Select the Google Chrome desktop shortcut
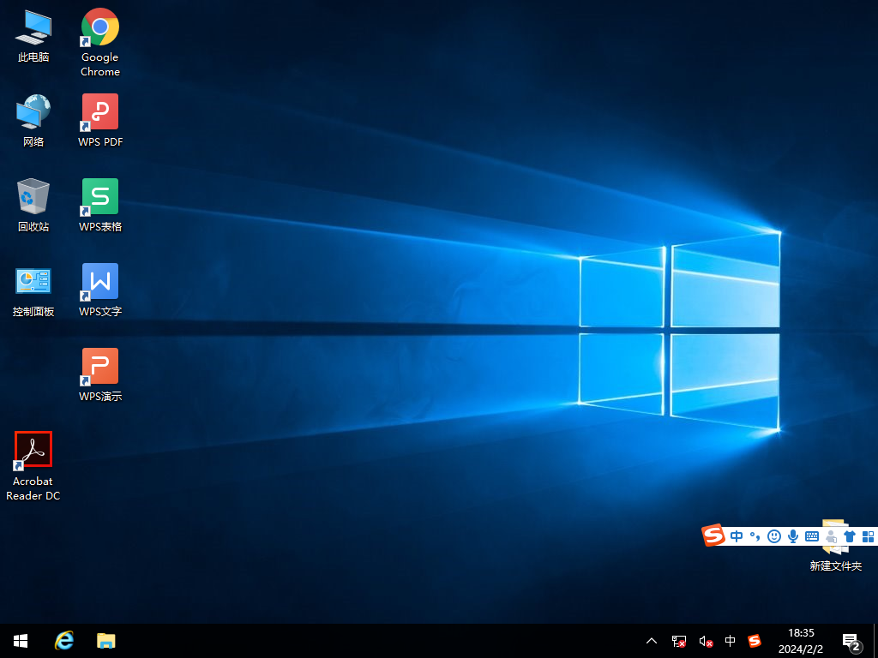 [99, 42]
